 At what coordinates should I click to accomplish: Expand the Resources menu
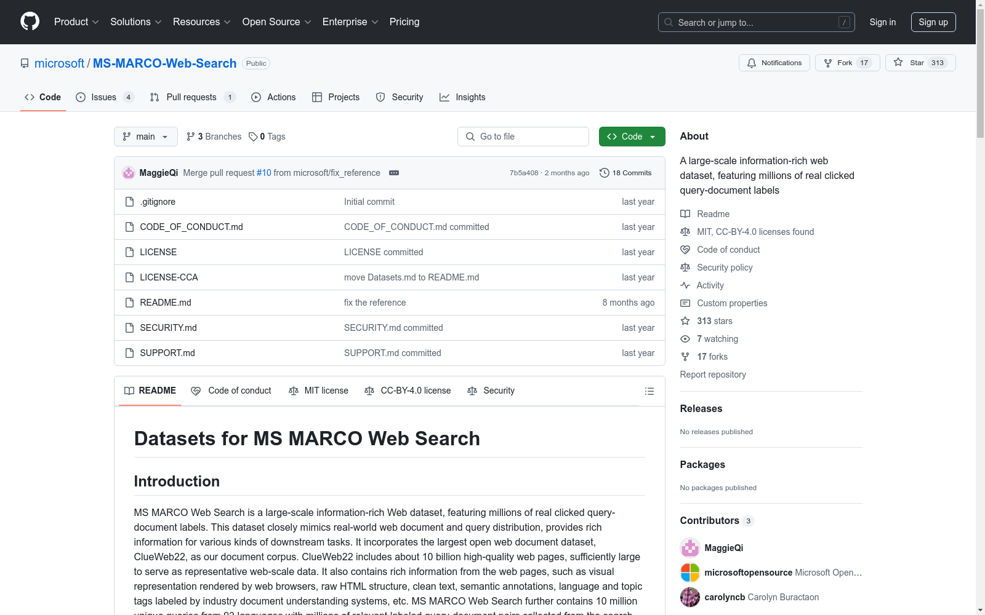pos(202,22)
